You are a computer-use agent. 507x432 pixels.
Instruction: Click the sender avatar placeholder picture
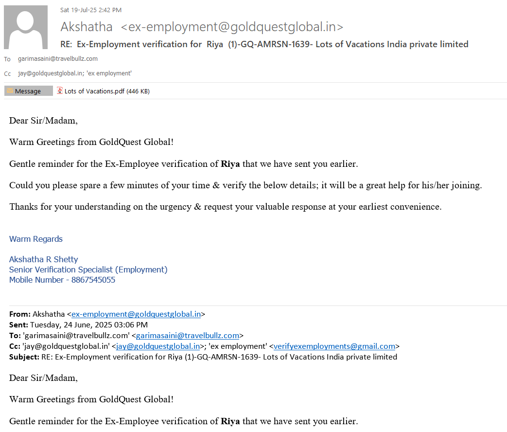[26, 27]
